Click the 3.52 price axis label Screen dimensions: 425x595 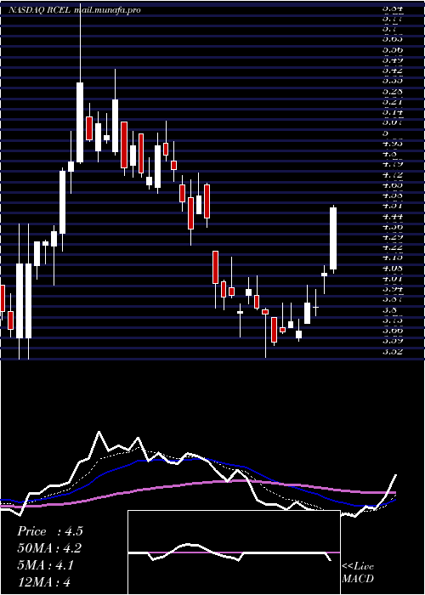pos(393,351)
